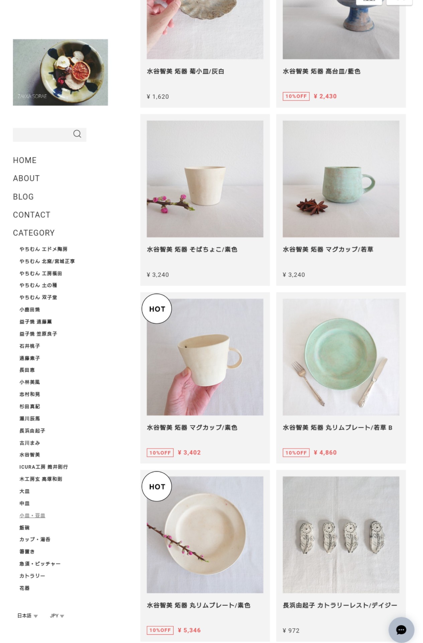Viewport: 423px width, 643px height.
Task: Click the 10%OFF tag on 高台皿/藍色
Action: point(296,96)
